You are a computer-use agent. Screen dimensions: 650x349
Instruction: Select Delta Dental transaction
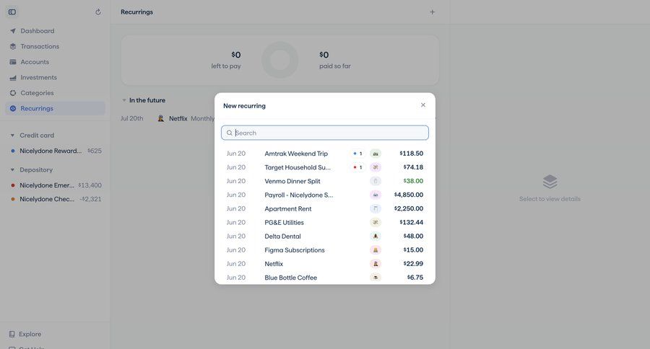[x=325, y=237]
